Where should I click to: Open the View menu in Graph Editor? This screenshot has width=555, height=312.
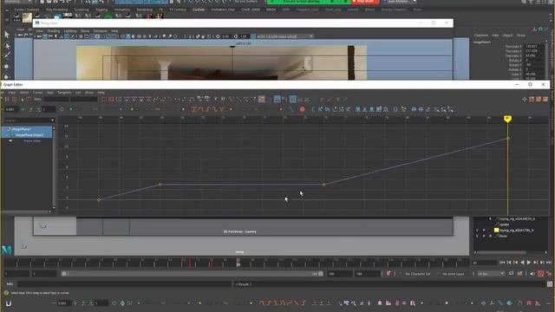point(11,93)
